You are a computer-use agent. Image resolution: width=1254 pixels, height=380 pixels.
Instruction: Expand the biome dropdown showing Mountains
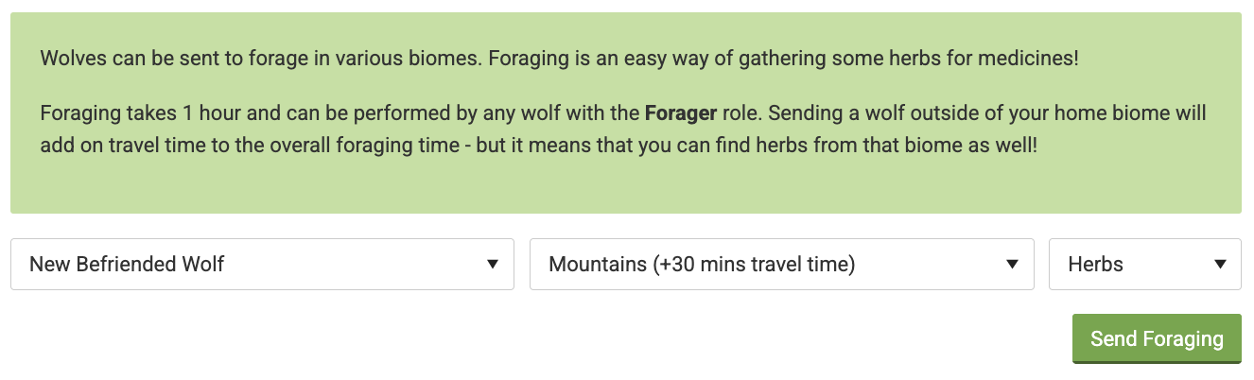point(781,265)
